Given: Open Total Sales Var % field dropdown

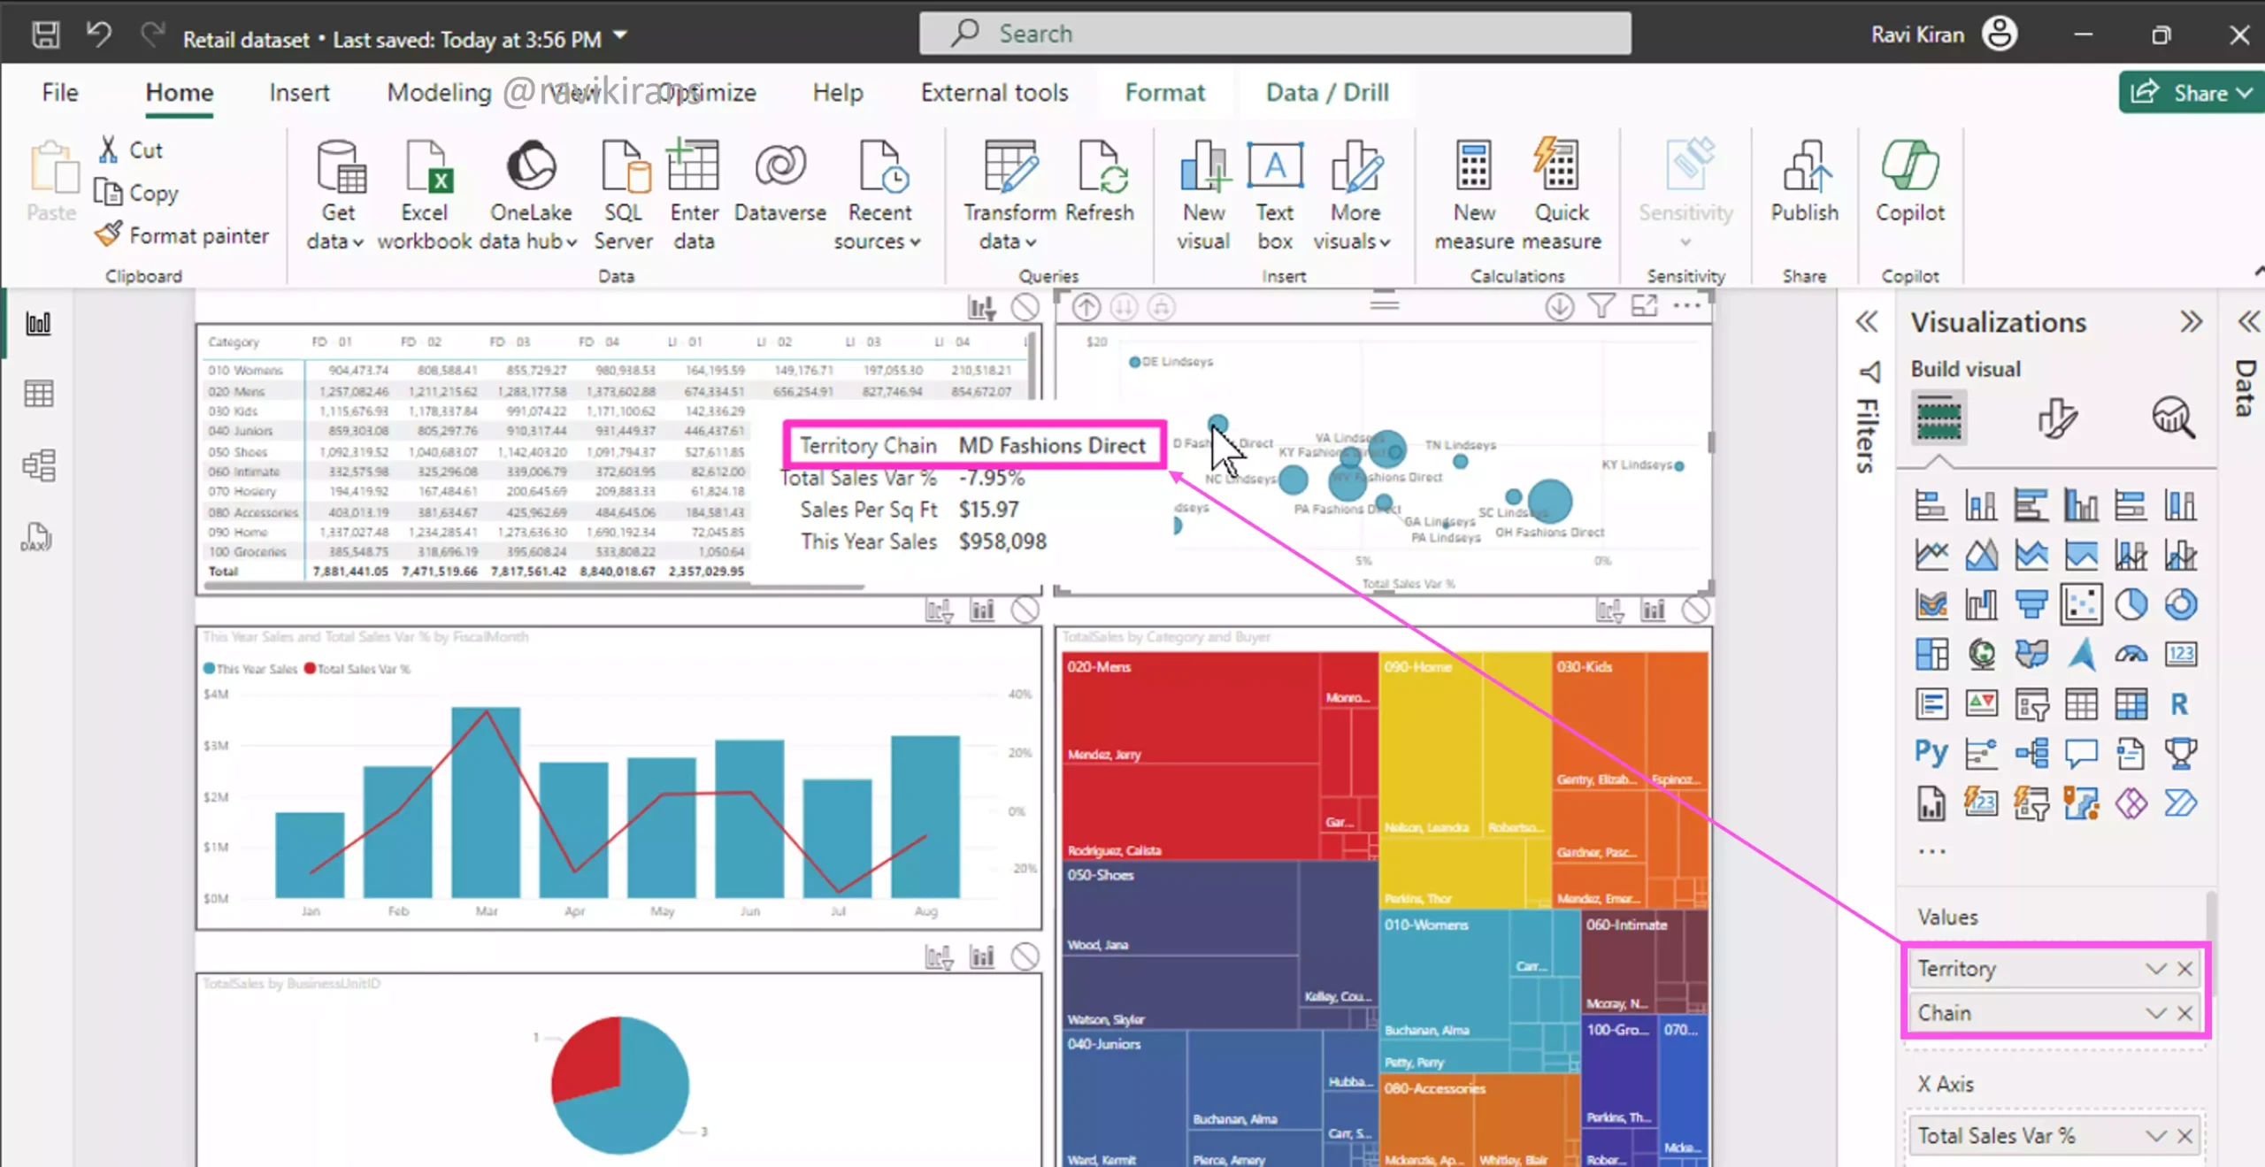Looking at the screenshot, I should [2155, 1136].
